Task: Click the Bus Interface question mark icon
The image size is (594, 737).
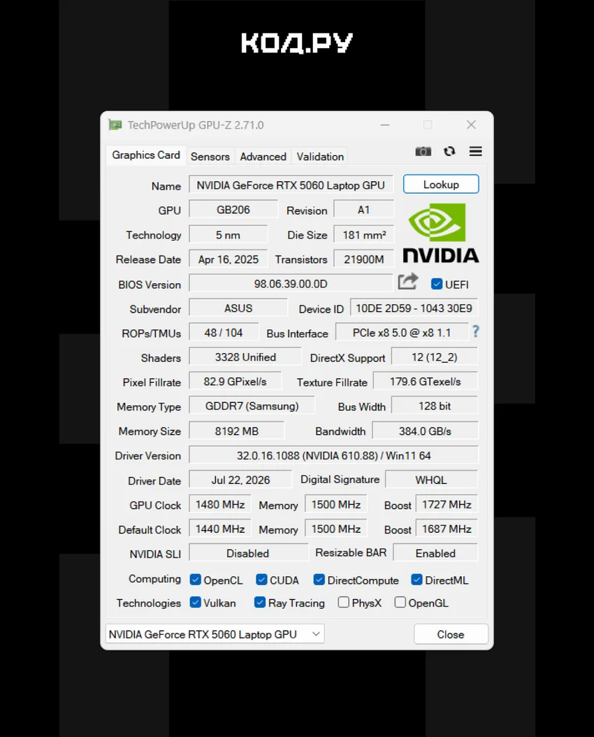Action: coord(476,332)
